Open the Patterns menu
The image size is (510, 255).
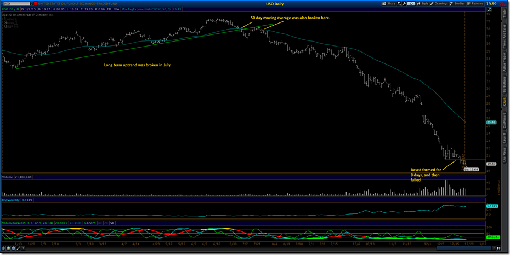click(475, 4)
